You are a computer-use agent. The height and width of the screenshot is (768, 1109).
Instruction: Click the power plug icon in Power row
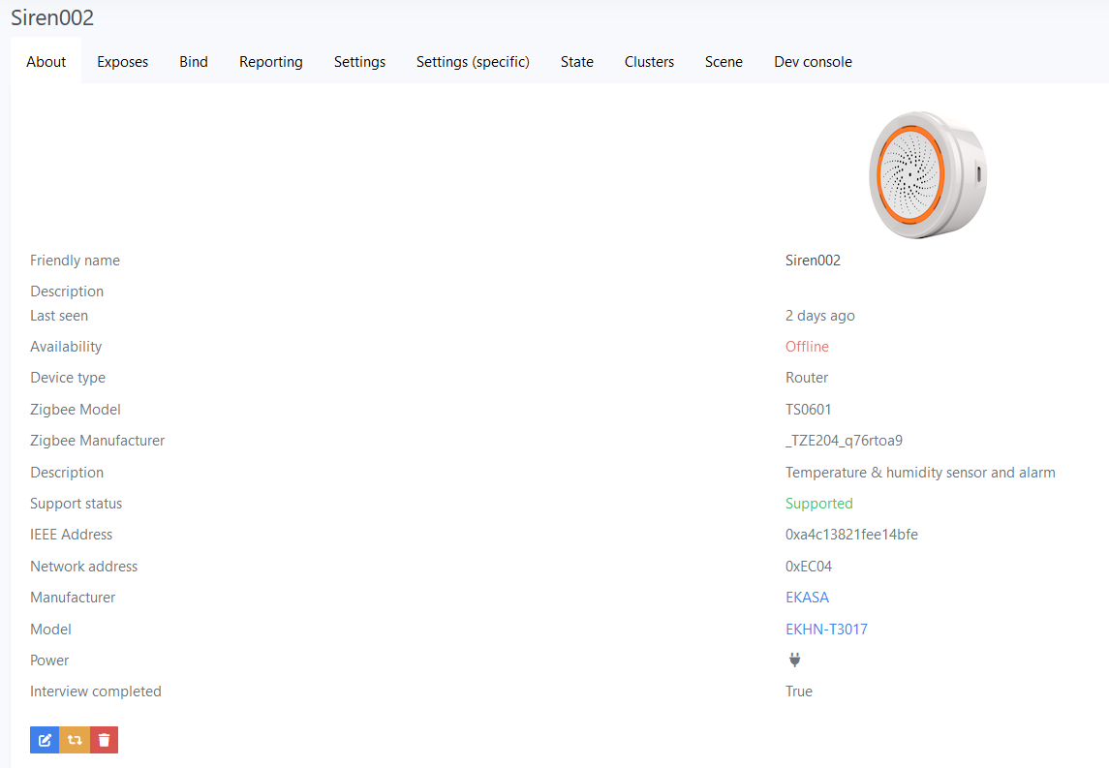point(794,660)
